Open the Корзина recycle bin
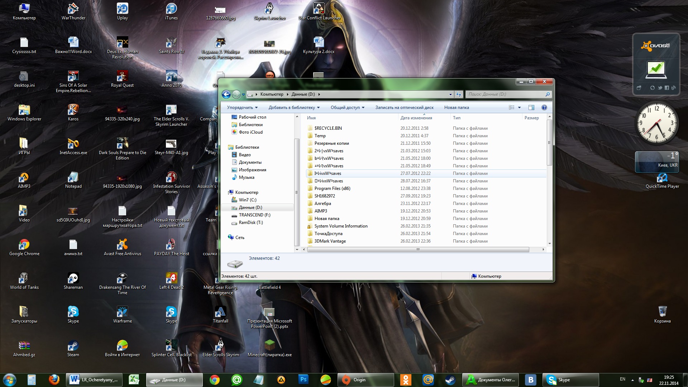This screenshot has width=688, height=387. click(x=662, y=314)
